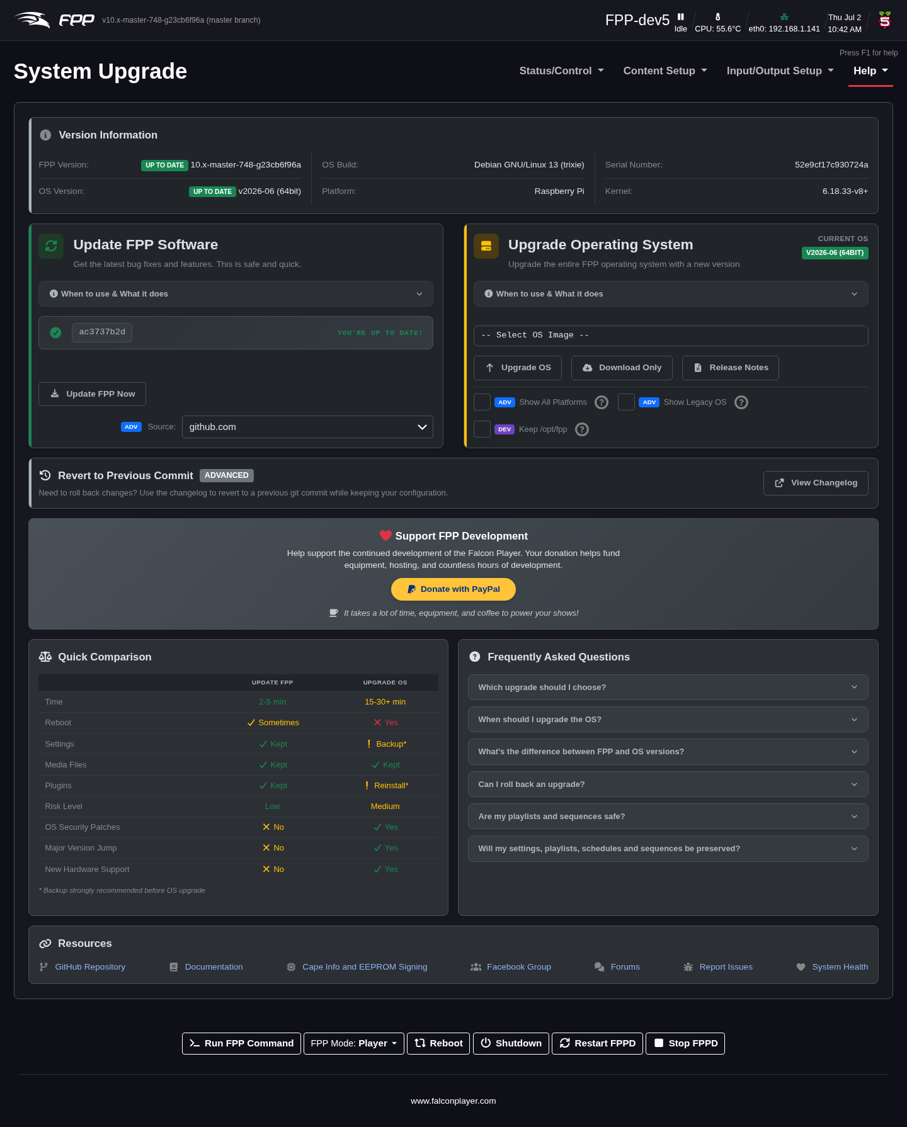Click the Shutdown button

point(511,1043)
